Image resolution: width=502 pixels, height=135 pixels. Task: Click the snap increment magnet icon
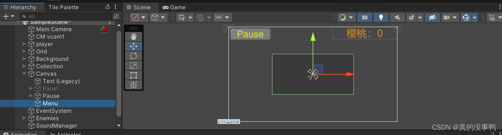click(x=201, y=17)
